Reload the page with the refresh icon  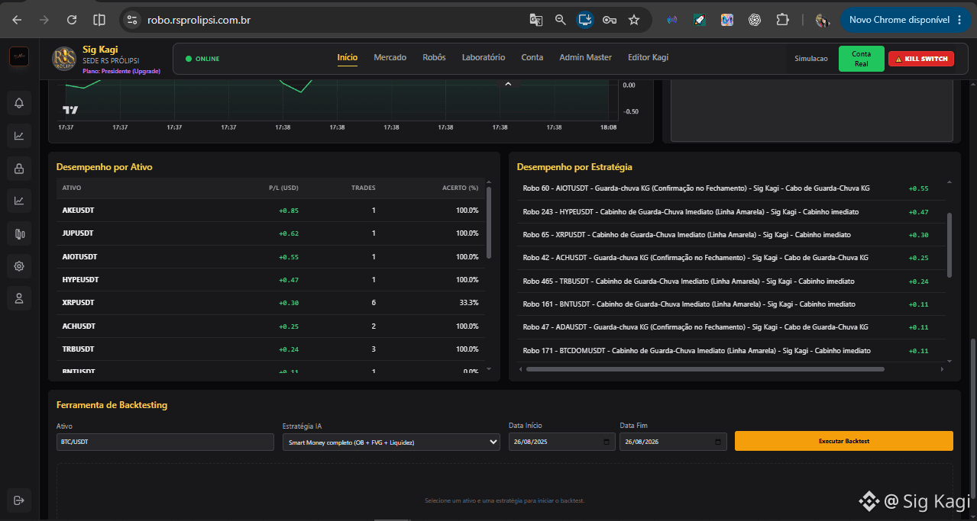coord(72,20)
